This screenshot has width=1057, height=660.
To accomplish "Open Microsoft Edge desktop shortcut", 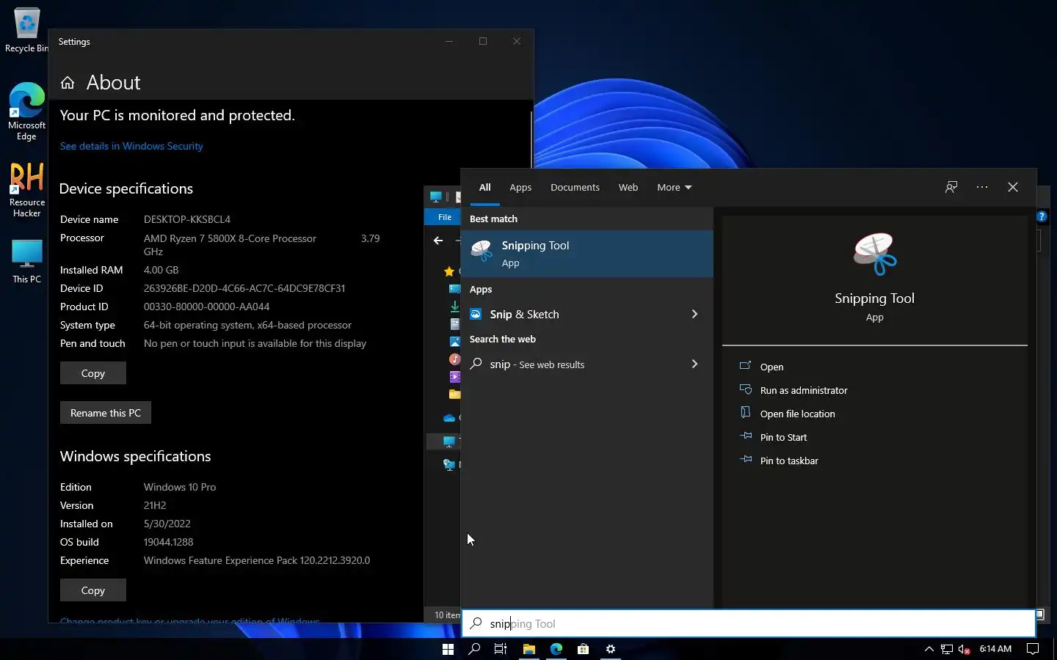I will coord(26,111).
